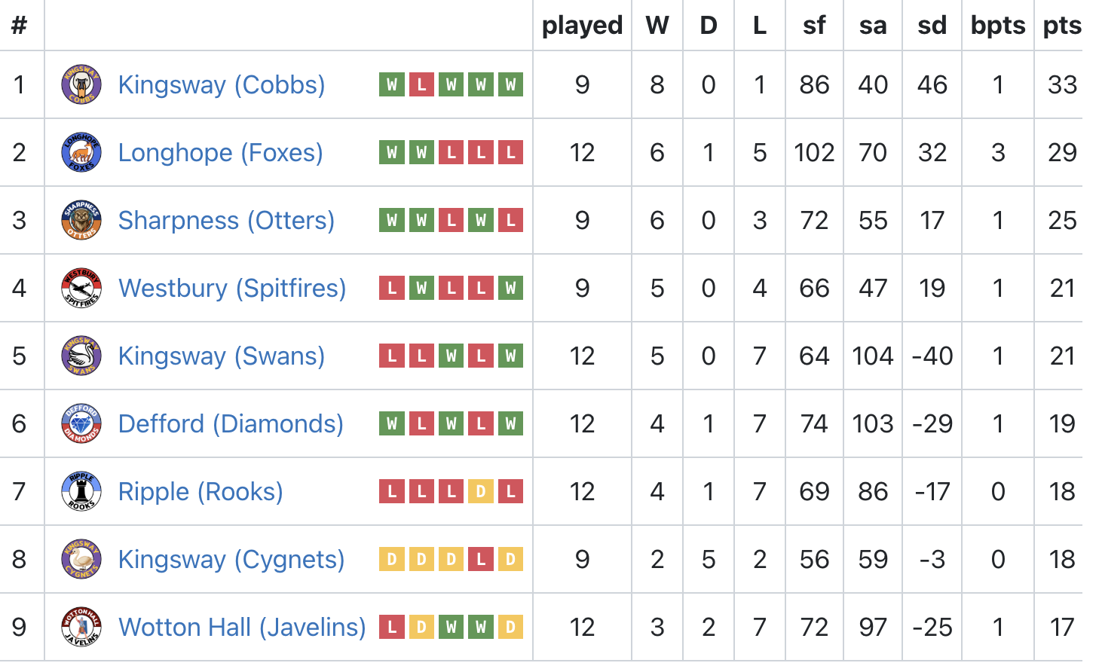Image resolution: width=1099 pixels, height=669 pixels.
Task: Click the Longhope Foxes team logo
Action: coord(81,152)
